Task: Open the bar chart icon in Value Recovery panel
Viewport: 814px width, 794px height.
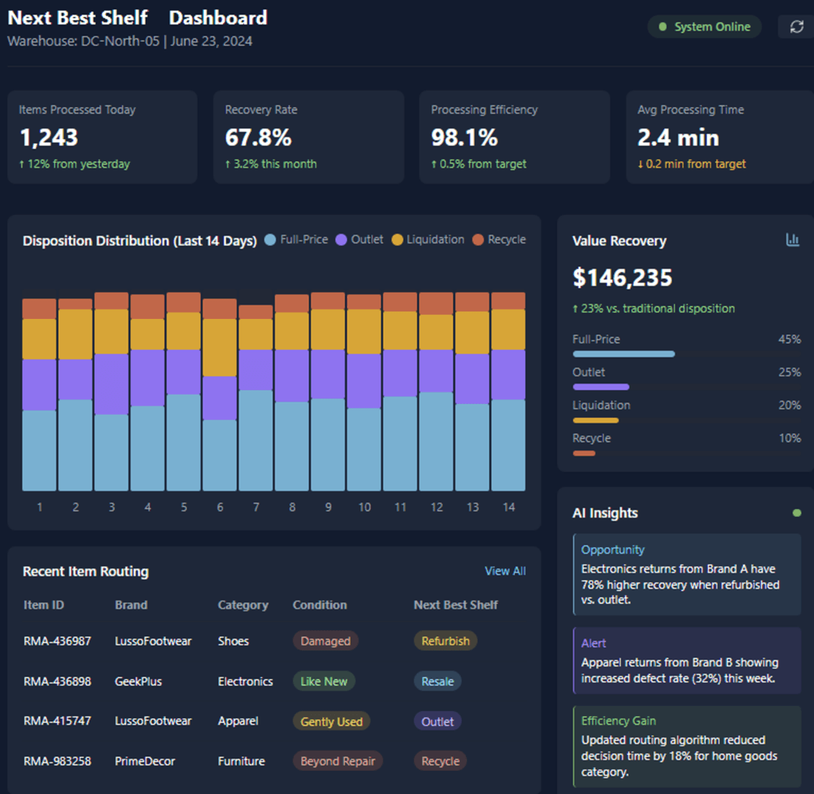Action: click(793, 239)
